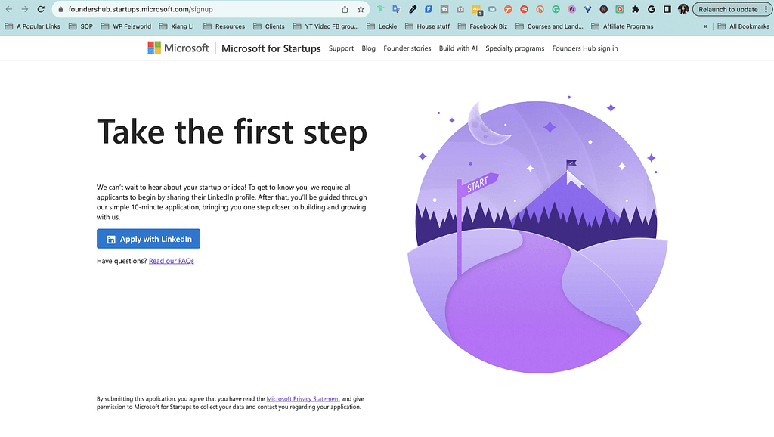This screenshot has width=774, height=437.
Task: Open Founder stories in the navigation
Action: pyautogui.click(x=407, y=48)
